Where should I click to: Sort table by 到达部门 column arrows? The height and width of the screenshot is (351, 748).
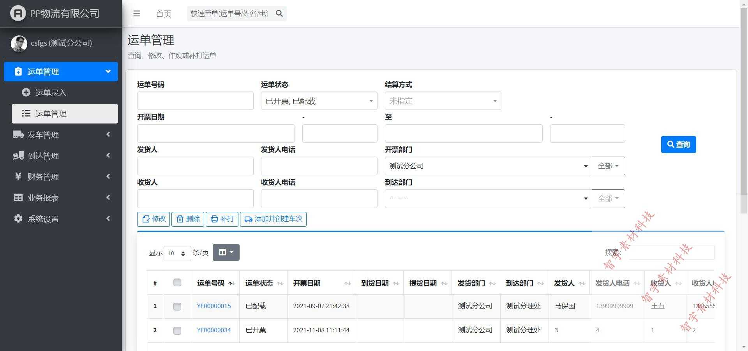click(541, 283)
